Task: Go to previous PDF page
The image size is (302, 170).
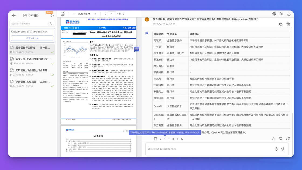Action: click(x=105, y=14)
